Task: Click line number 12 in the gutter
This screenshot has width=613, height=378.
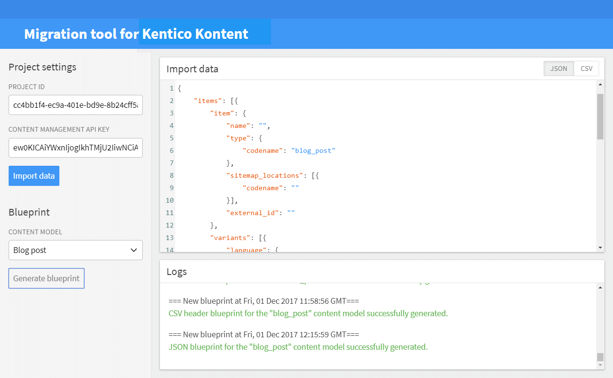Action: tap(170, 225)
